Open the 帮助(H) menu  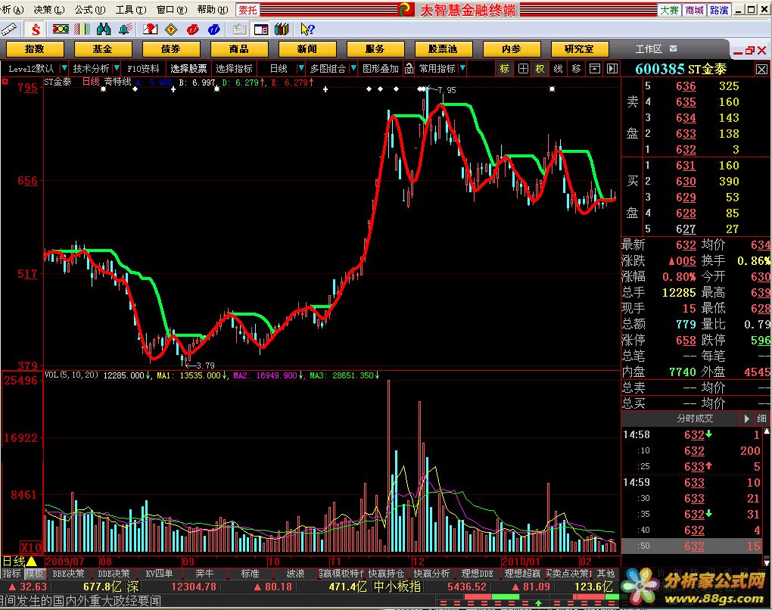click(212, 9)
